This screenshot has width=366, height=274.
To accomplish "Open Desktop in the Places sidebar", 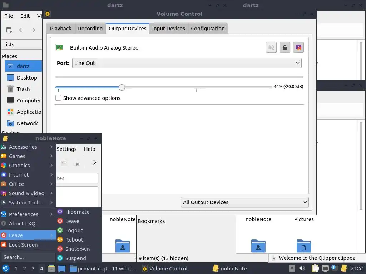I will click(23, 77).
